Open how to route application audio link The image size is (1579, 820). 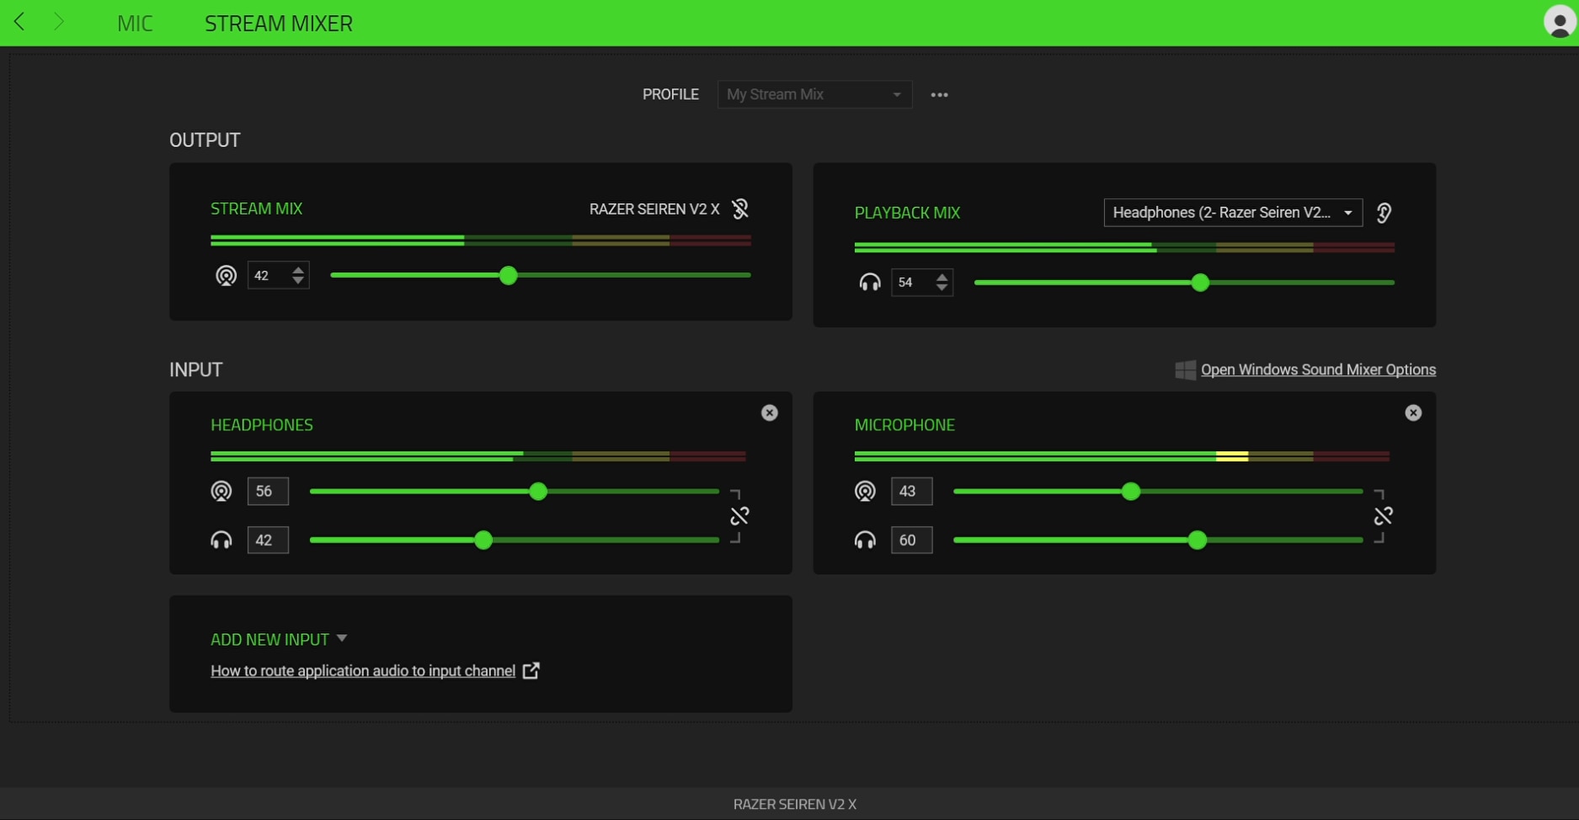363,671
